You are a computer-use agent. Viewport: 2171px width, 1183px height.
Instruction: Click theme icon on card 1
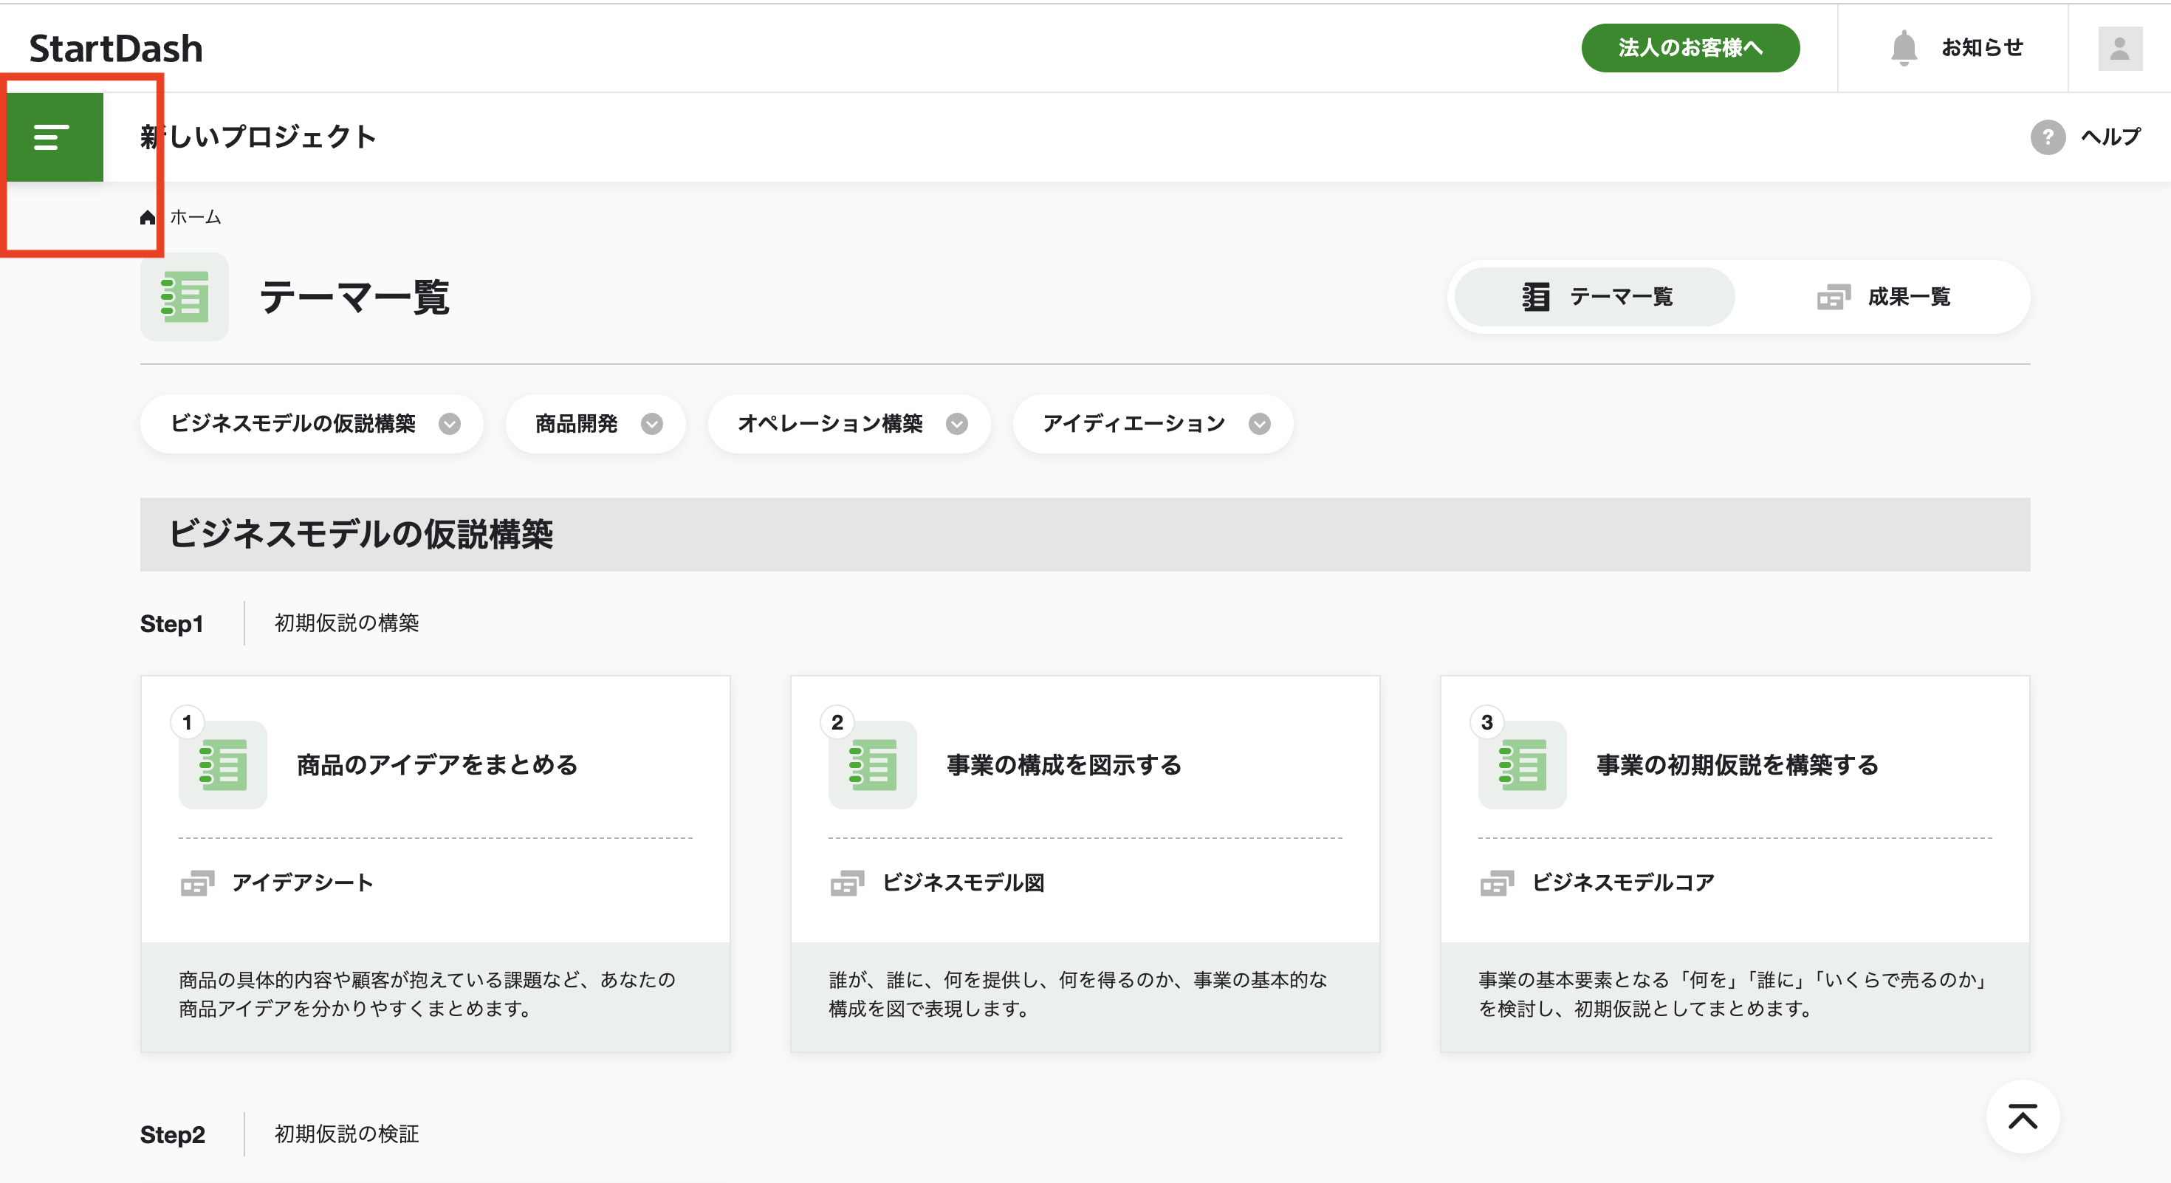click(222, 765)
